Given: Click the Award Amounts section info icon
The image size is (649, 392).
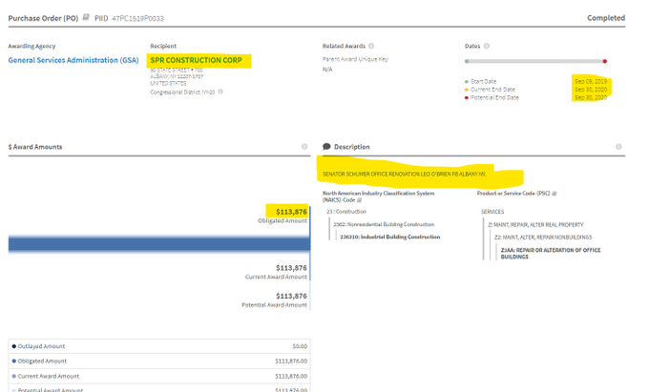Looking at the screenshot, I should tap(304, 147).
